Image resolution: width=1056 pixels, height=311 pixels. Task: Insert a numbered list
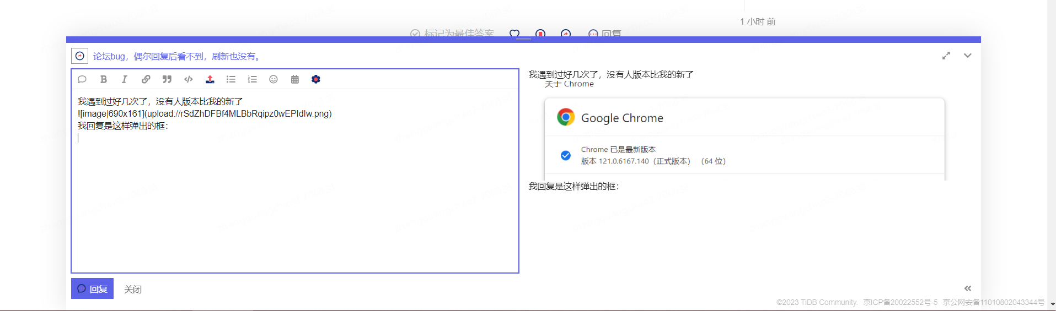click(x=253, y=79)
